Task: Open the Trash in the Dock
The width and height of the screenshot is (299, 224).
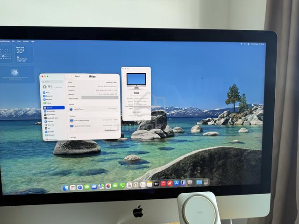Action: pyautogui.click(x=206, y=182)
